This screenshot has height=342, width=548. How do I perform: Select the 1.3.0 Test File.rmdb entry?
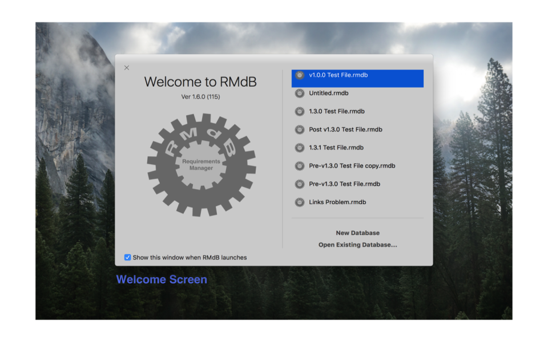pyautogui.click(x=337, y=111)
